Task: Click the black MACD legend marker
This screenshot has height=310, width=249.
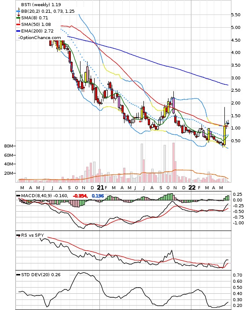Action: (18, 196)
